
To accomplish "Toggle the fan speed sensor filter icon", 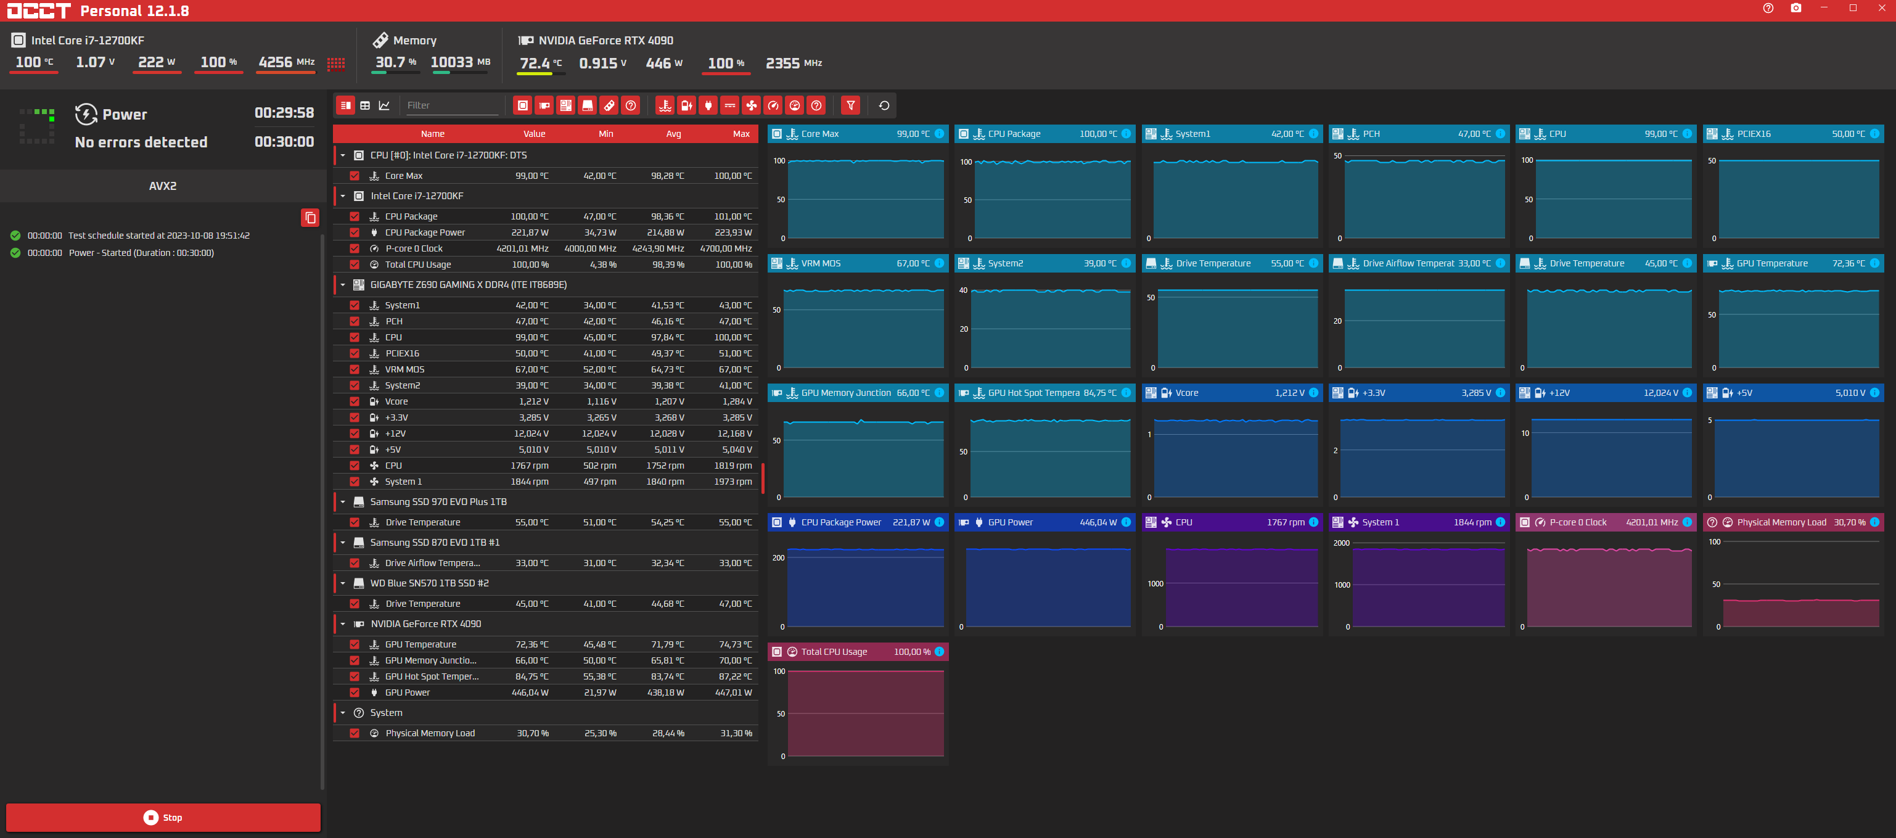I will click(751, 105).
